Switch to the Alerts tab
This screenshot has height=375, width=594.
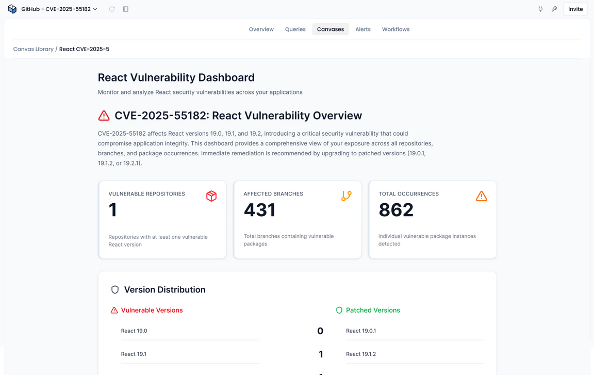[363, 29]
